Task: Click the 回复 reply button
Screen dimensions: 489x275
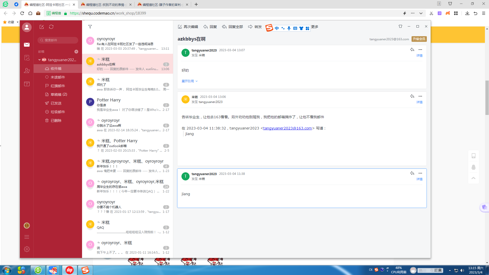Action: point(210,27)
